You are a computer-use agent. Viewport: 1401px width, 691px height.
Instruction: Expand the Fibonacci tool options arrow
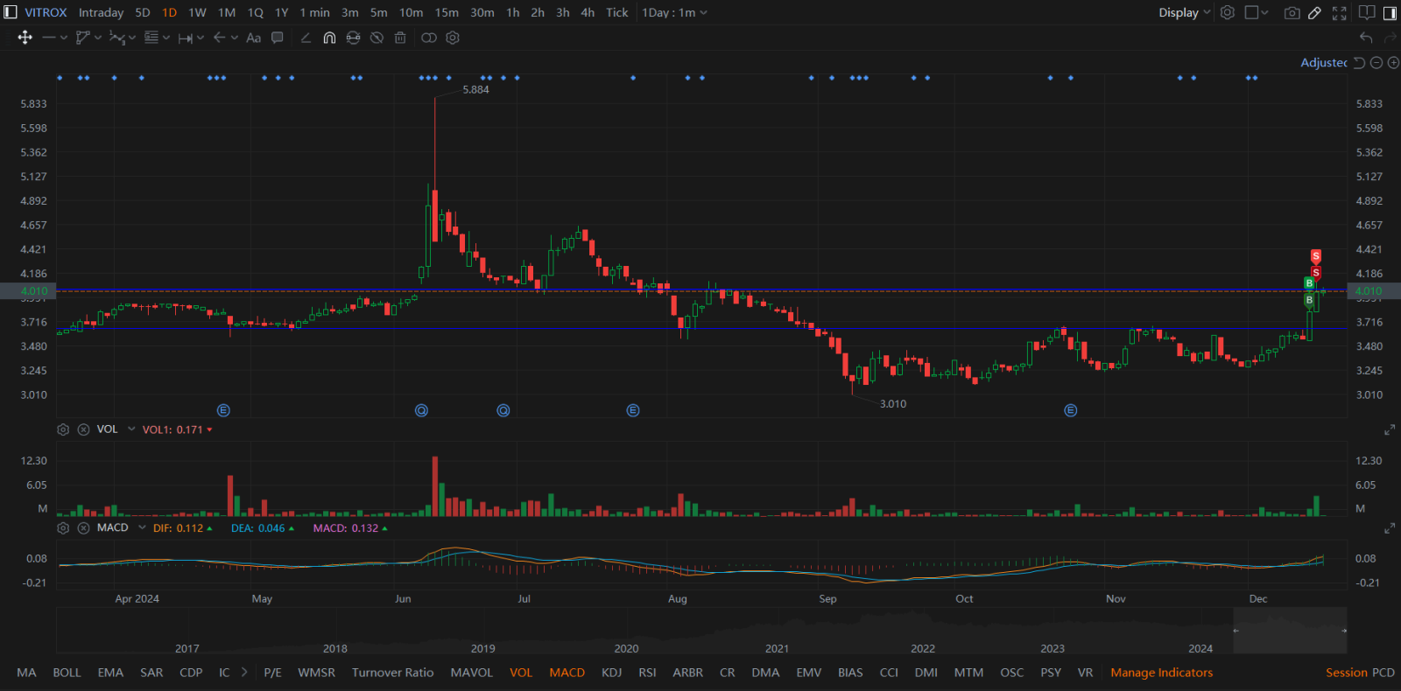166,38
